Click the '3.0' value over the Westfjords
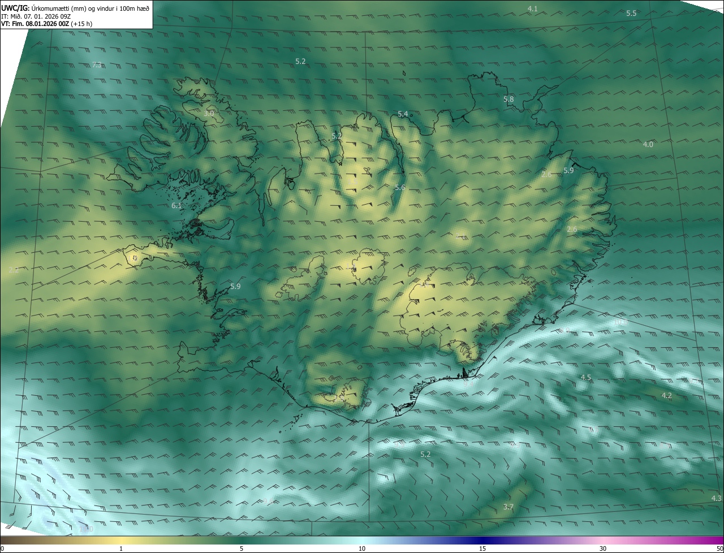 pos(209,113)
